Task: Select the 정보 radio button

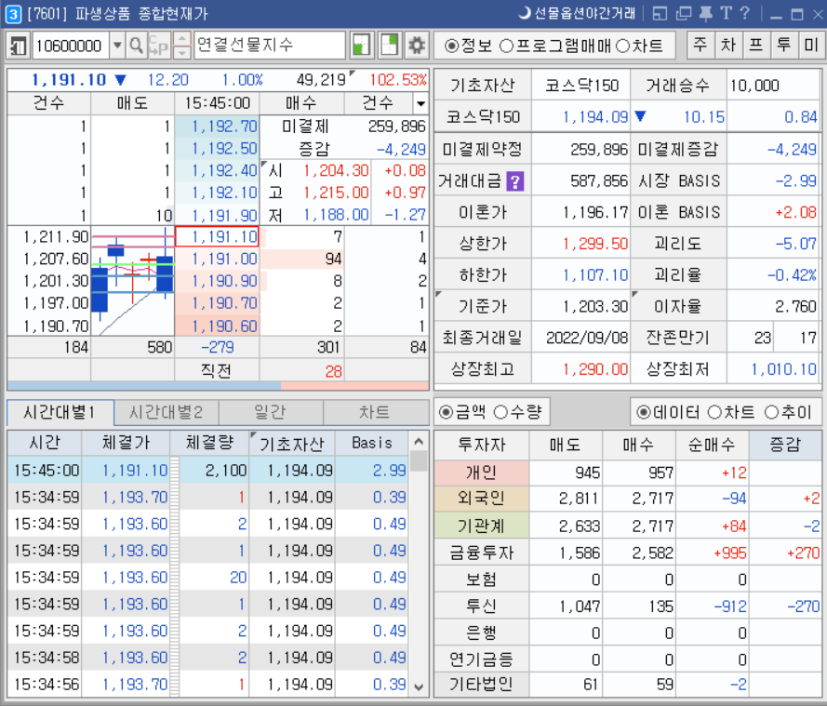Action: tap(467, 46)
